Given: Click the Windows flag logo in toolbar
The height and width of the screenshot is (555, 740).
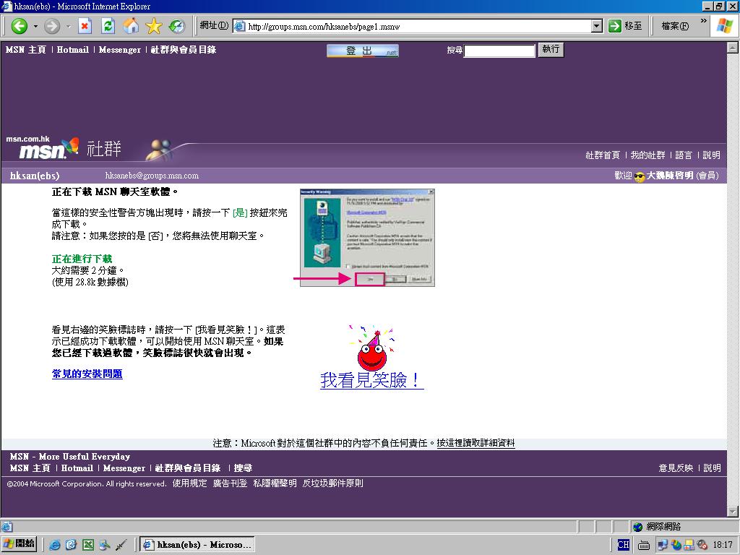Looking at the screenshot, I should (x=724, y=26).
